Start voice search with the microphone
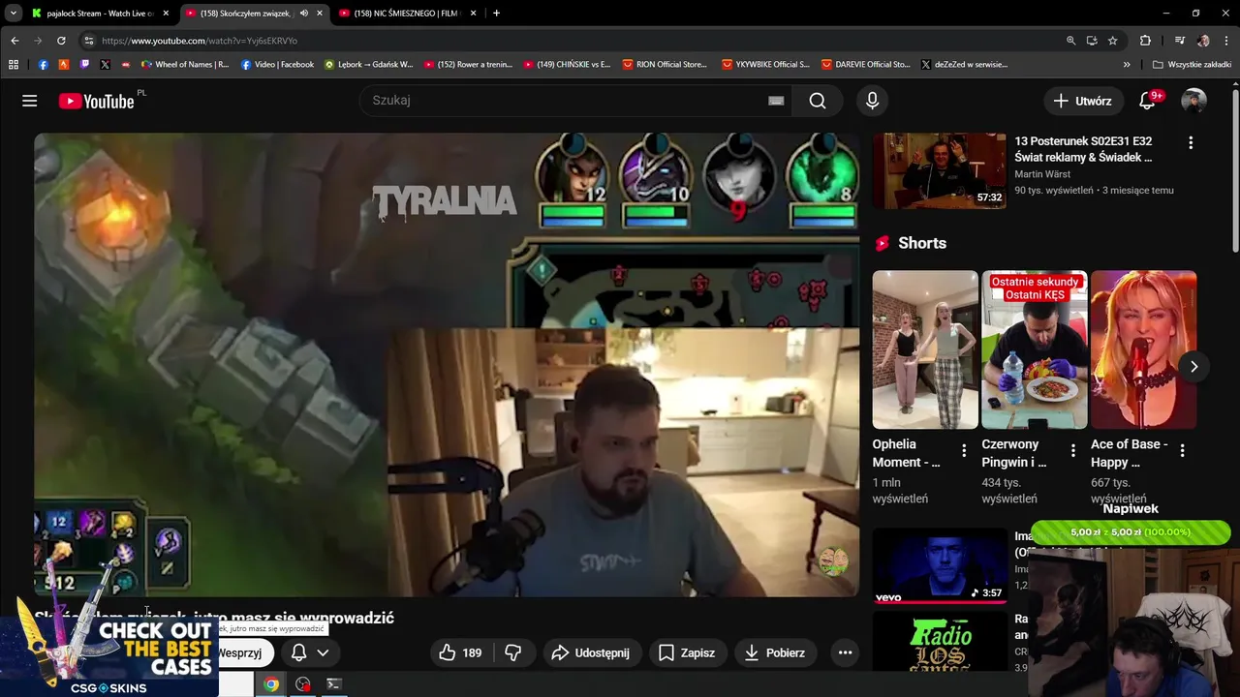This screenshot has width=1240, height=697. pos(872,101)
